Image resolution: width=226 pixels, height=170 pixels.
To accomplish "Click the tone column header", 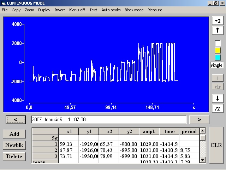I will (169, 131).
